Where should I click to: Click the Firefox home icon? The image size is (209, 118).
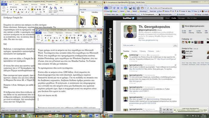122,8
